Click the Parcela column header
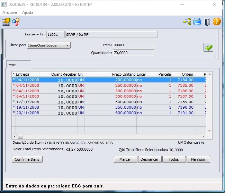This screenshot has width=225, height=193. coord(160,74)
